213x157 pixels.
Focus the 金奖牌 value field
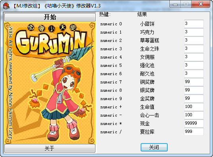(194, 98)
